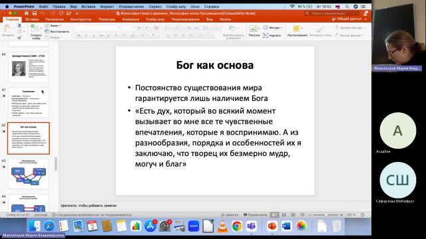Select slide 41 thumbnail
The height and width of the screenshot is (239, 426).
[29, 103]
